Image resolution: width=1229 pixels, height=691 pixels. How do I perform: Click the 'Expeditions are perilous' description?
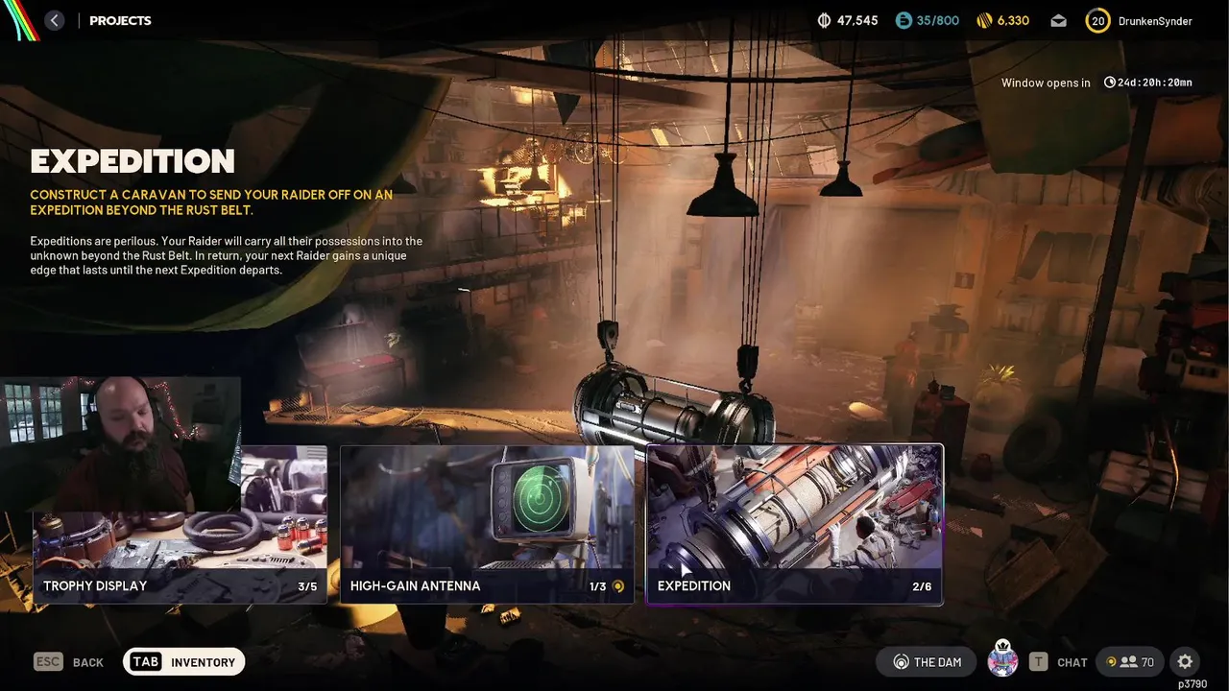(226, 255)
